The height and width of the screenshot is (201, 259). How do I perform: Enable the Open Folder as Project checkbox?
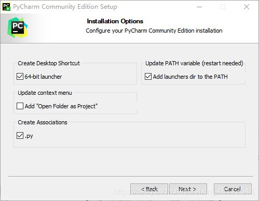pyautogui.click(x=20, y=106)
